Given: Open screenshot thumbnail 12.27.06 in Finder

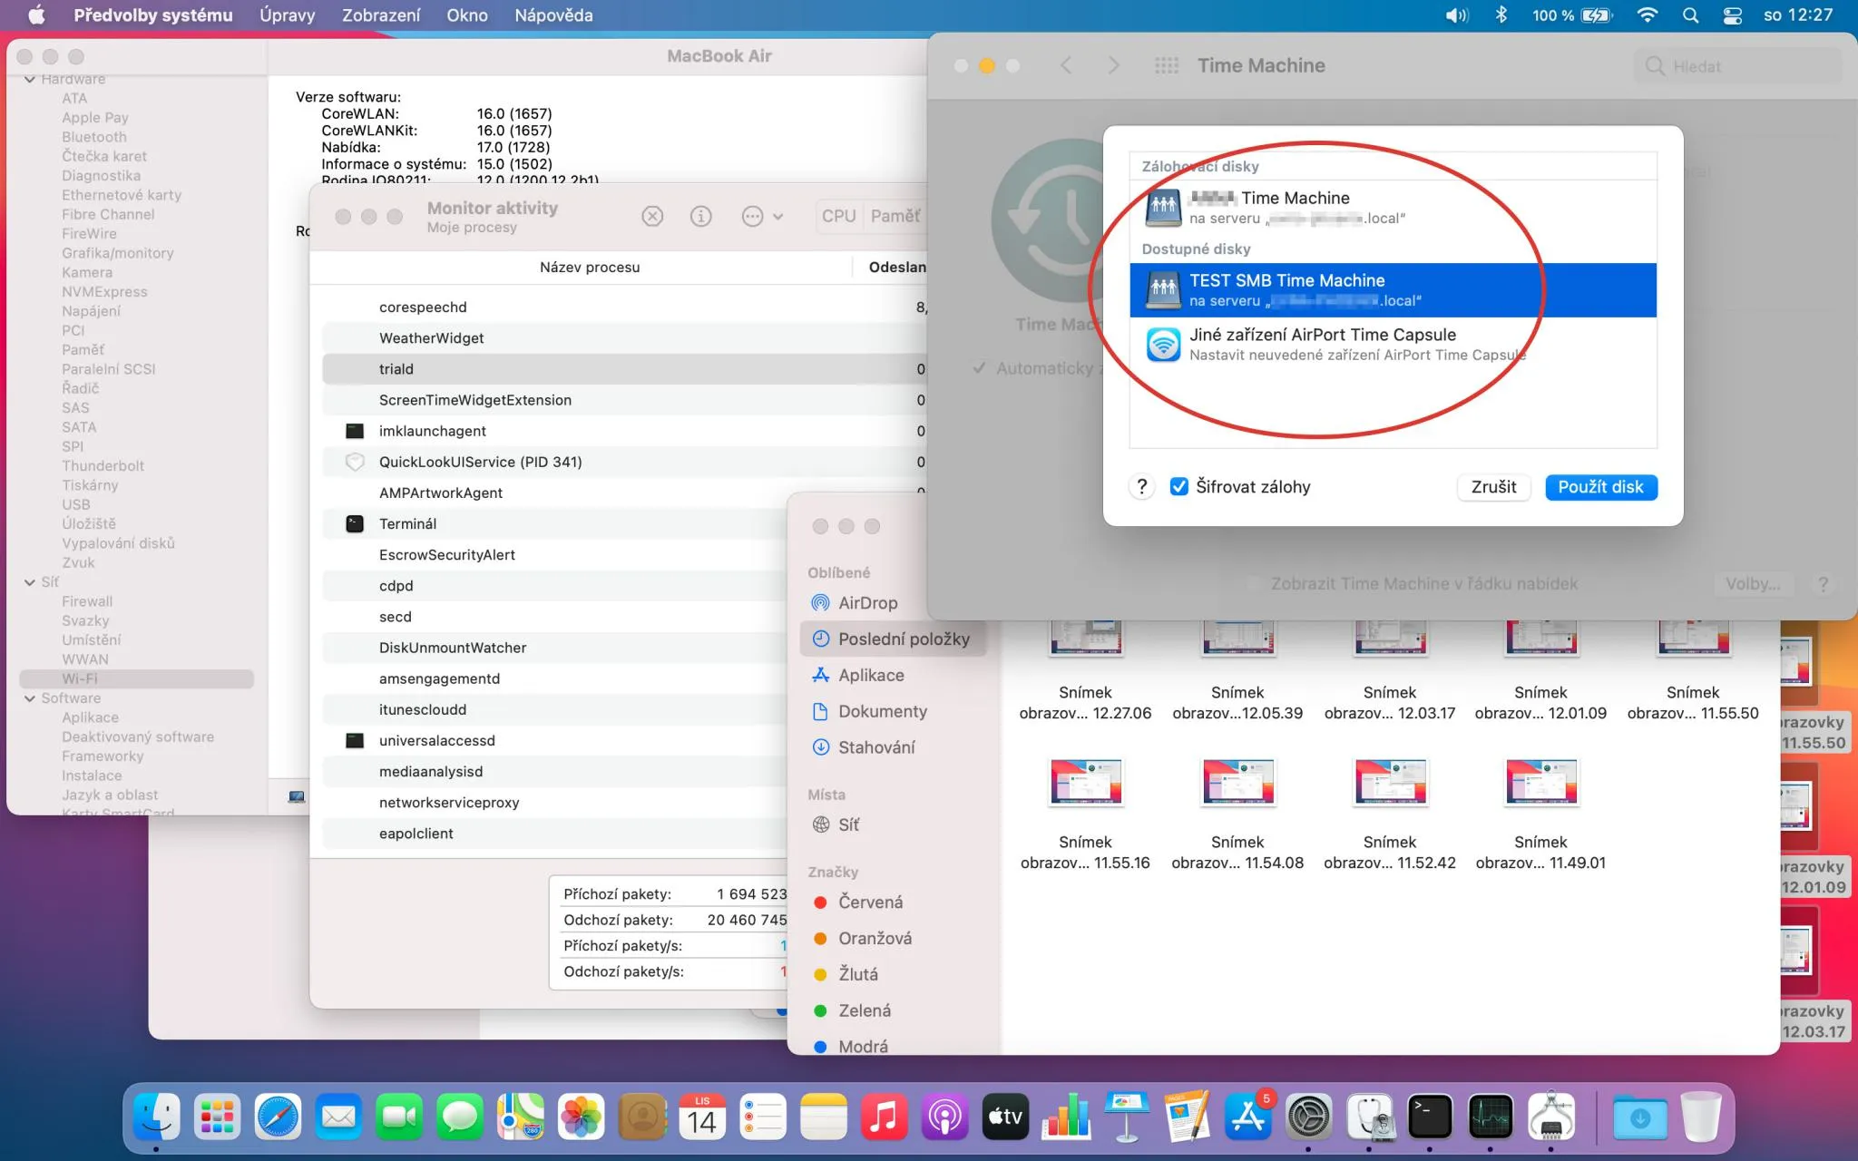Looking at the screenshot, I should pyautogui.click(x=1085, y=639).
